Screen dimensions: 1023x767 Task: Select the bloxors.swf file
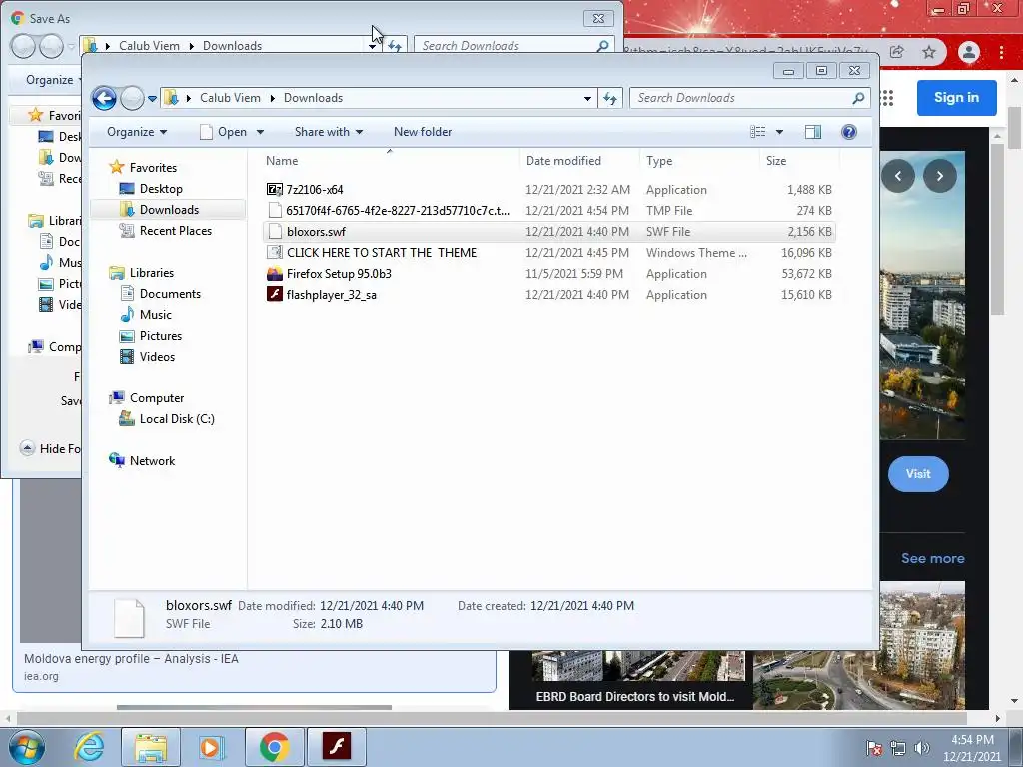point(549,232)
